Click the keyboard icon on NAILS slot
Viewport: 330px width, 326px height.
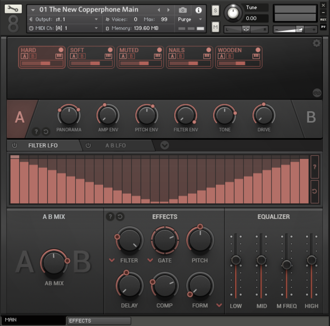[207, 56]
